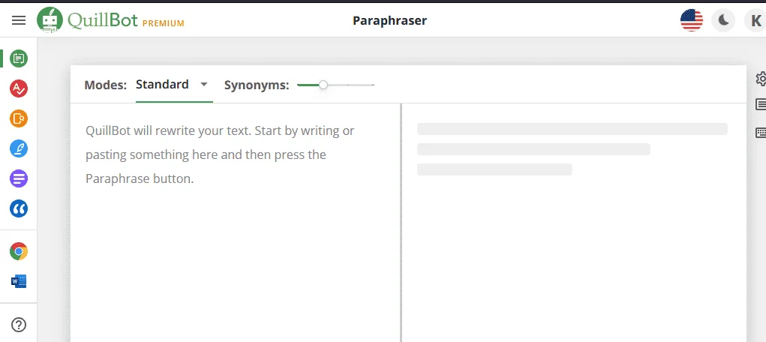This screenshot has height=342, width=766.
Task: Click the text input area placeholder
Action: point(220,154)
